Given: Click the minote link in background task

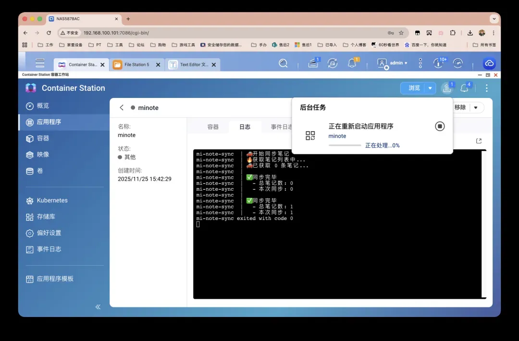Looking at the screenshot, I should (337, 136).
